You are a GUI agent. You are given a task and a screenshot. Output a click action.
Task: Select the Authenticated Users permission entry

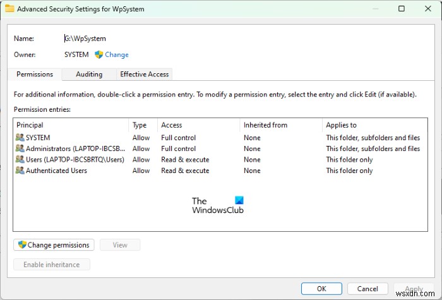(57, 171)
